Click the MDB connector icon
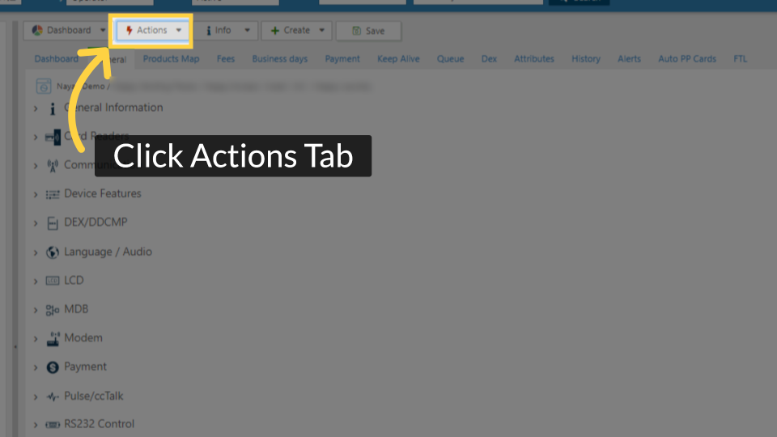777x437 pixels. click(53, 310)
